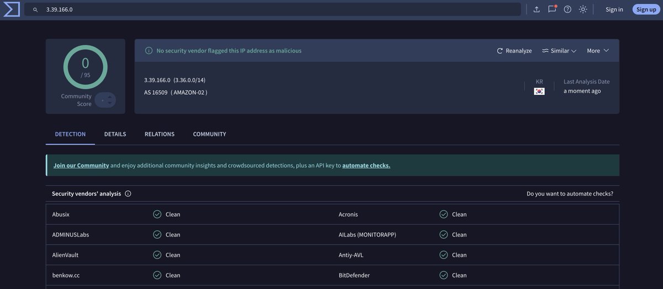Image resolution: width=663 pixels, height=289 pixels.
Task: Click the Acronis clean checkmark icon
Action: 444,214
